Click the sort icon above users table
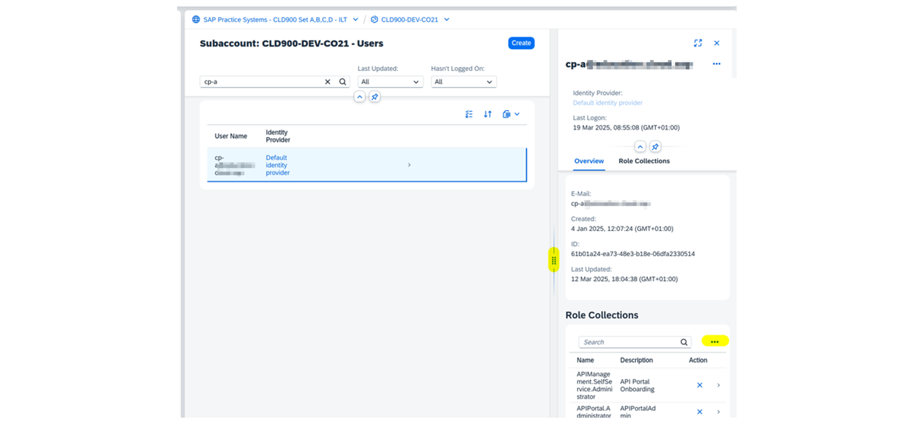Image resolution: width=916 pixels, height=424 pixels. (488, 114)
